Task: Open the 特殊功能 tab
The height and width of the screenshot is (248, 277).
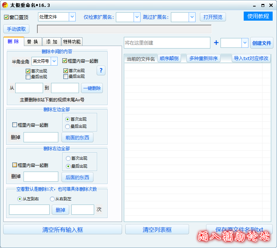Action: pyautogui.click(x=72, y=42)
